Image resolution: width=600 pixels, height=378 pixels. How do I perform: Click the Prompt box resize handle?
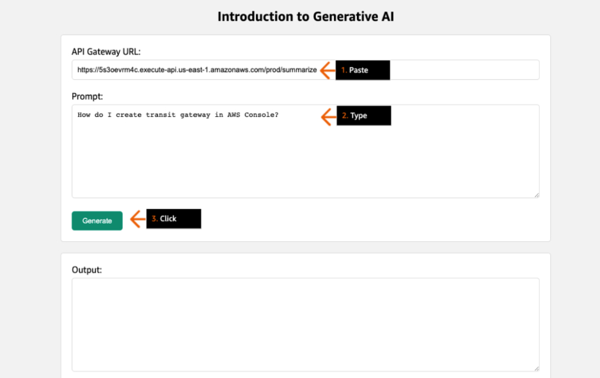click(x=537, y=195)
